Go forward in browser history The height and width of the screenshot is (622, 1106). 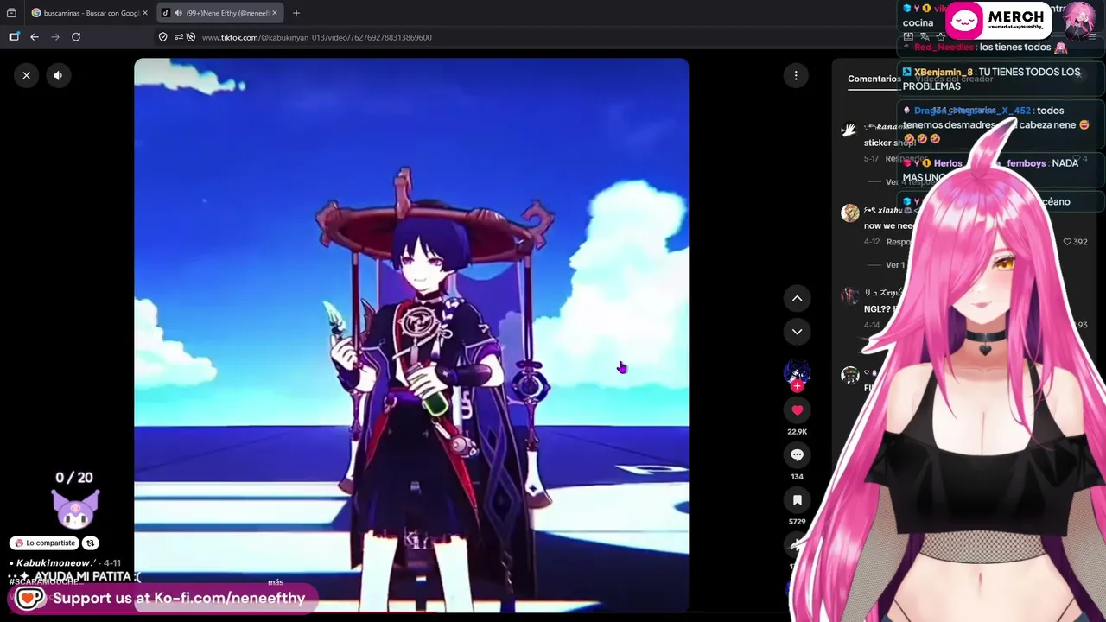pyautogui.click(x=55, y=37)
